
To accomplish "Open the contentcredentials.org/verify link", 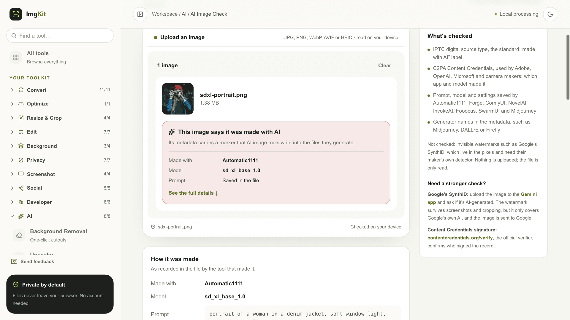I will tap(460, 238).
